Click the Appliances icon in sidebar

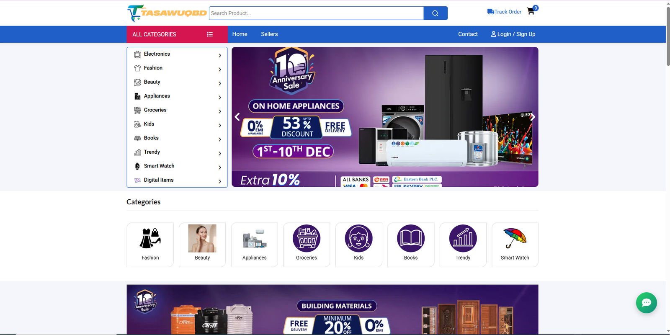(x=137, y=96)
